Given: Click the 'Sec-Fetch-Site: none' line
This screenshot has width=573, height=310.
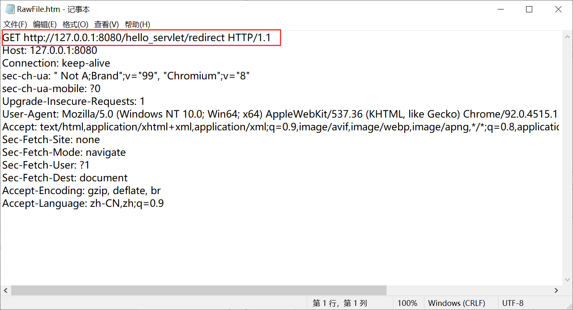Looking at the screenshot, I should [x=51, y=140].
